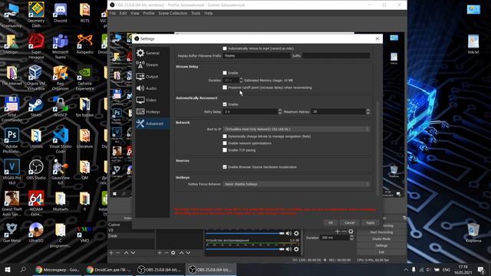
Task: Open the Scene Collection menu
Action: tap(173, 13)
